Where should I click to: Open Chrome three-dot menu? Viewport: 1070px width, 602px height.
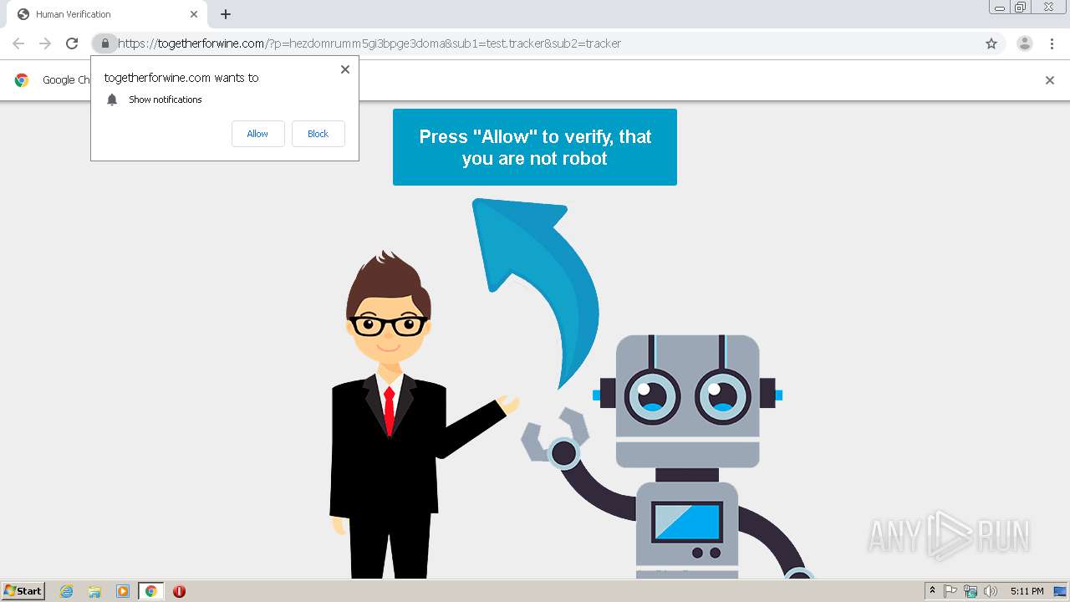(1052, 43)
